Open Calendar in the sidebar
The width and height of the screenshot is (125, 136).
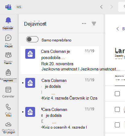point(8,92)
